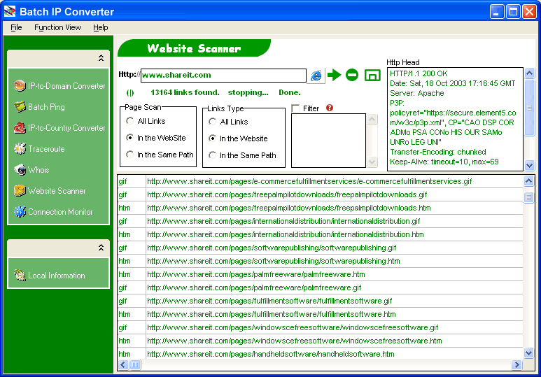Enable the Filter checkbox
This screenshot has width=541, height=377.
point(295,108)
